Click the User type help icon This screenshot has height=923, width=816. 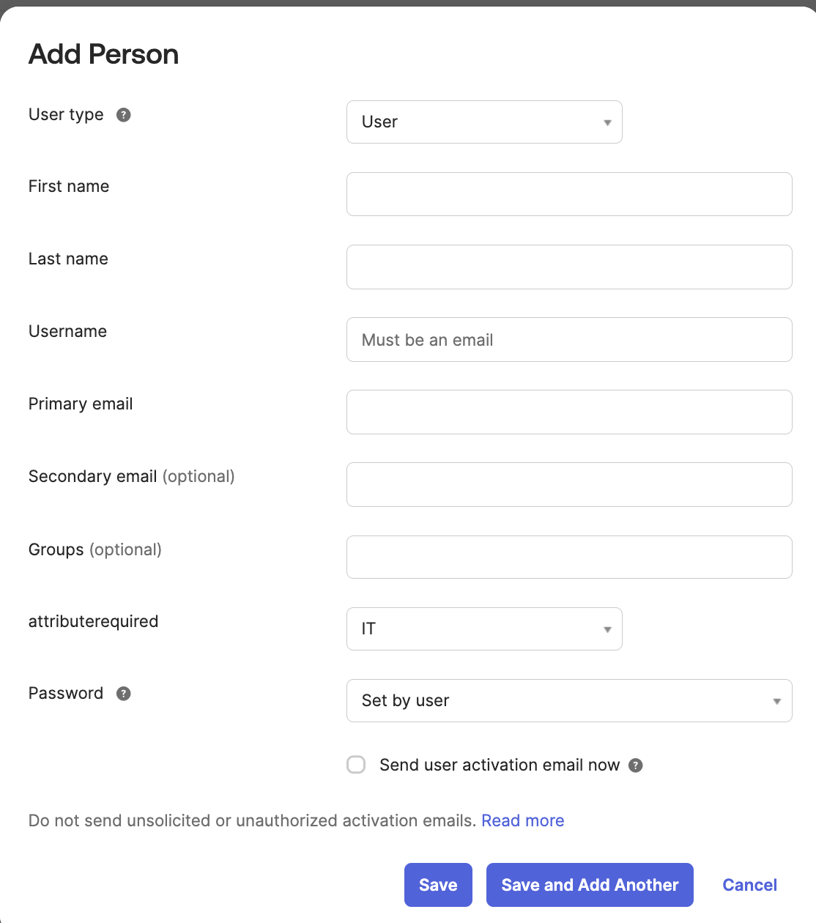tap(124, 115)
